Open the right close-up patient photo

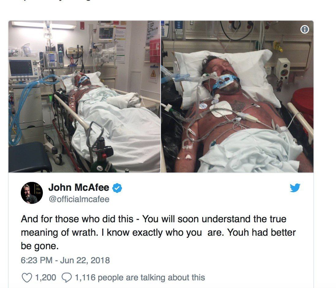point(237,97)
